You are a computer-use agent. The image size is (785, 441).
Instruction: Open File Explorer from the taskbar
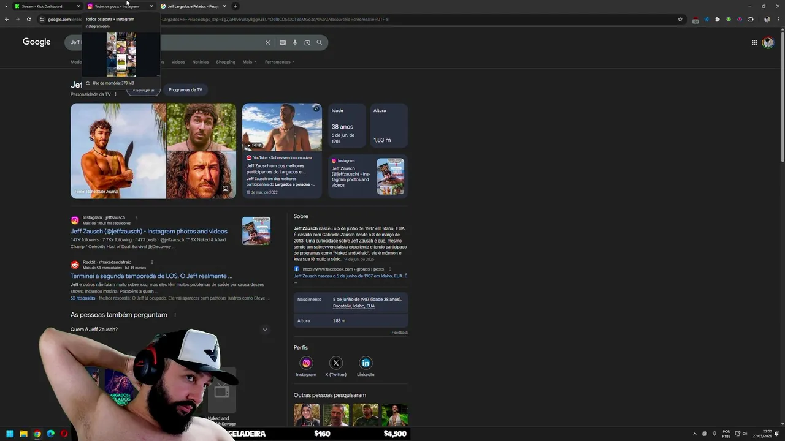(x=23, y=434)
